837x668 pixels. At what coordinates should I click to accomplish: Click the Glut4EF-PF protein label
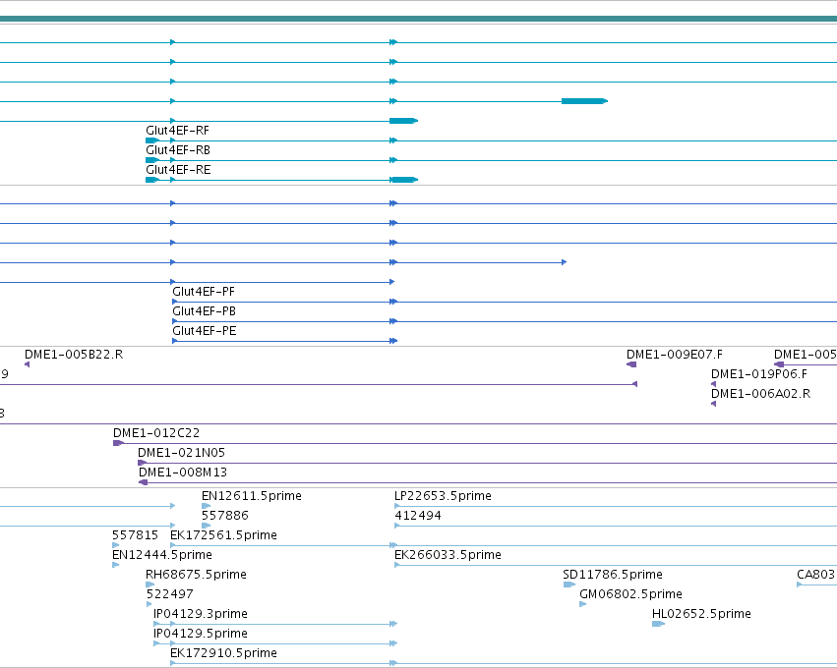[x=204, y=292]
